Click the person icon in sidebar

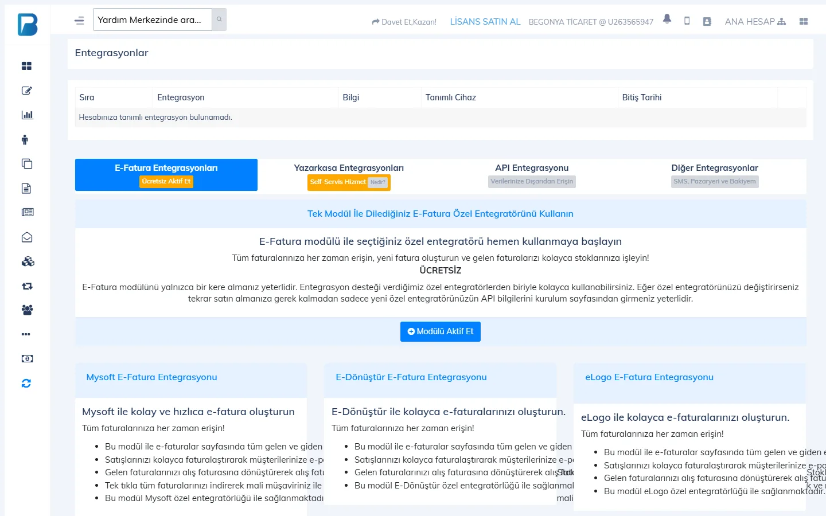(25, 139)
